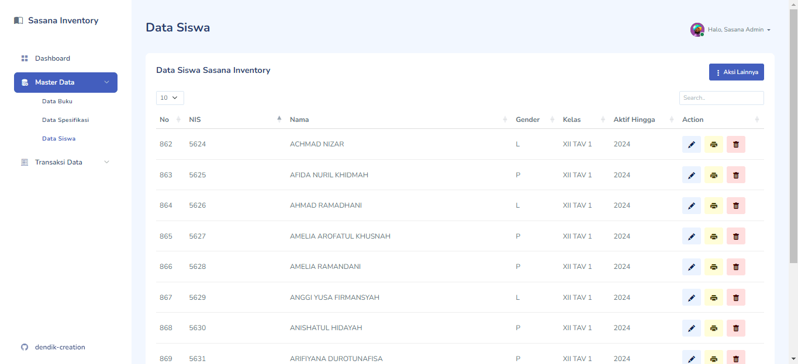The width and height of the screenshot is (798, 364).
Task: Collapse the Master Data menu chevron
Action: click(x=106, y=82)
